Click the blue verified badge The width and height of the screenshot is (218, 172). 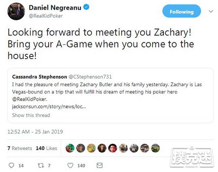point(86,7)
